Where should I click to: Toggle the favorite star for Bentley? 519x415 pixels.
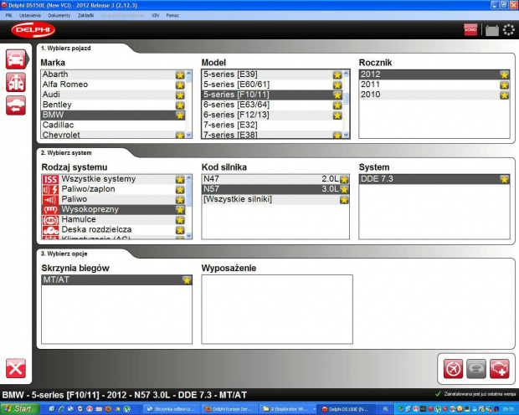(x=180, y=105)
